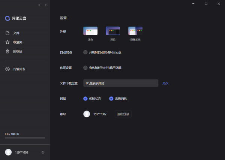The image size is (225, 160).
Task: Select the 深色 dark theme thumbnail
Action: click(x=113, y=31)
